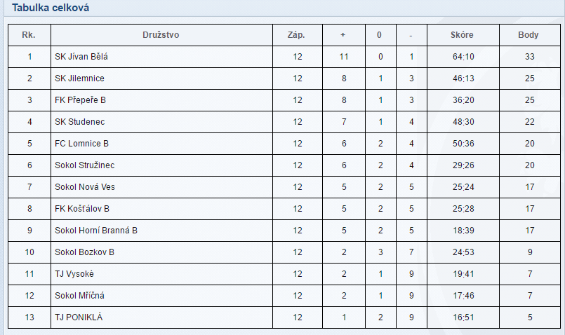Select Sokol Horní Branná B
The height and width of the screenshot is (335, 565).
coord(96,231)
